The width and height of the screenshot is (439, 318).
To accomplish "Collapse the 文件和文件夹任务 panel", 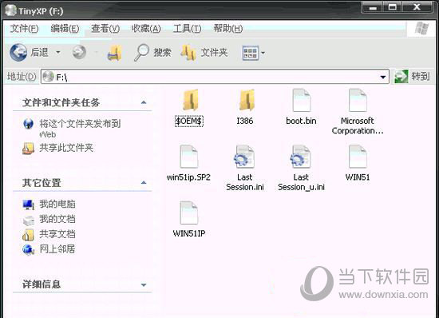I will (x=144, y=102).
